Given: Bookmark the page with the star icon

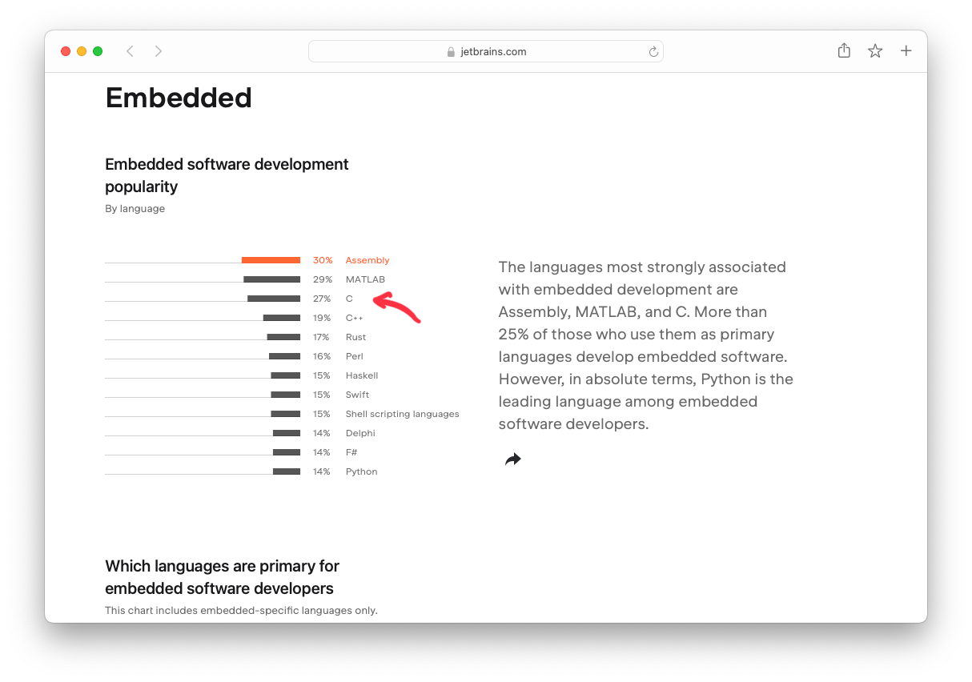Looking at the screenshot, I should click(x=875, y=51).
